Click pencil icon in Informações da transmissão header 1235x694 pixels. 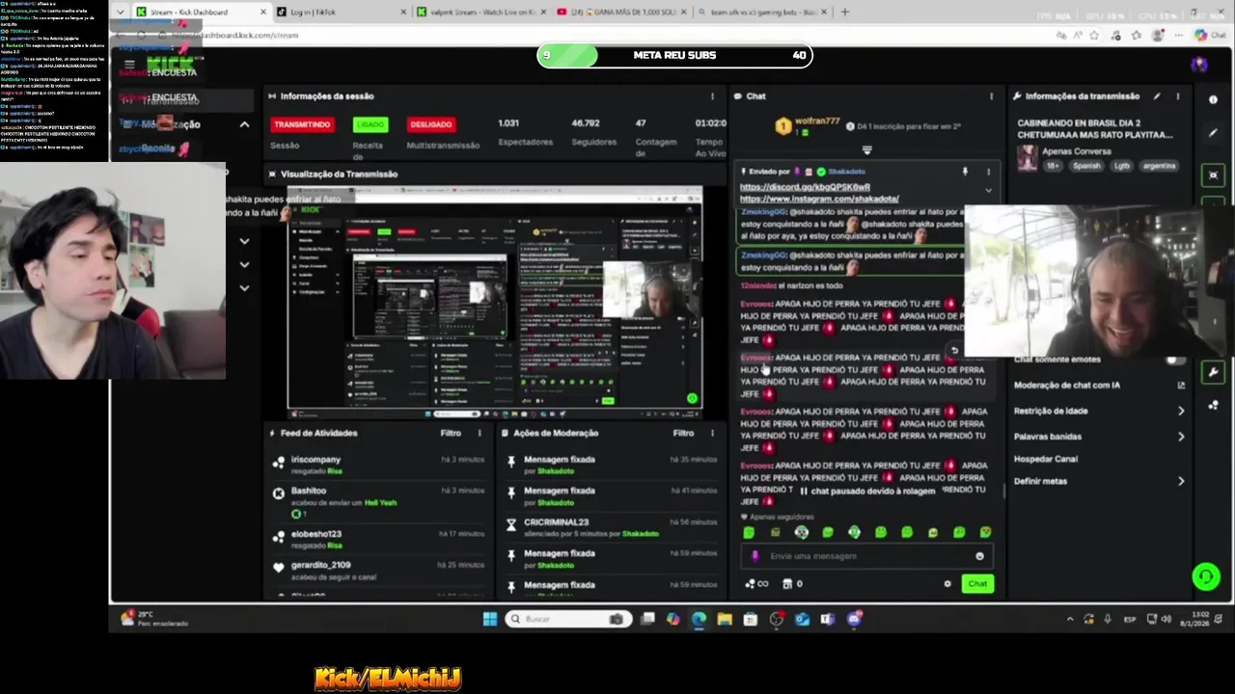coord(1155,96)
